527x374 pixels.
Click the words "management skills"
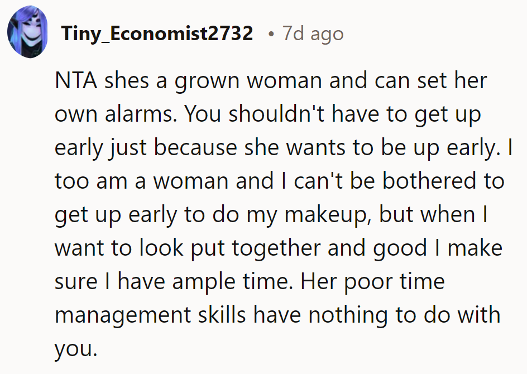150,316
